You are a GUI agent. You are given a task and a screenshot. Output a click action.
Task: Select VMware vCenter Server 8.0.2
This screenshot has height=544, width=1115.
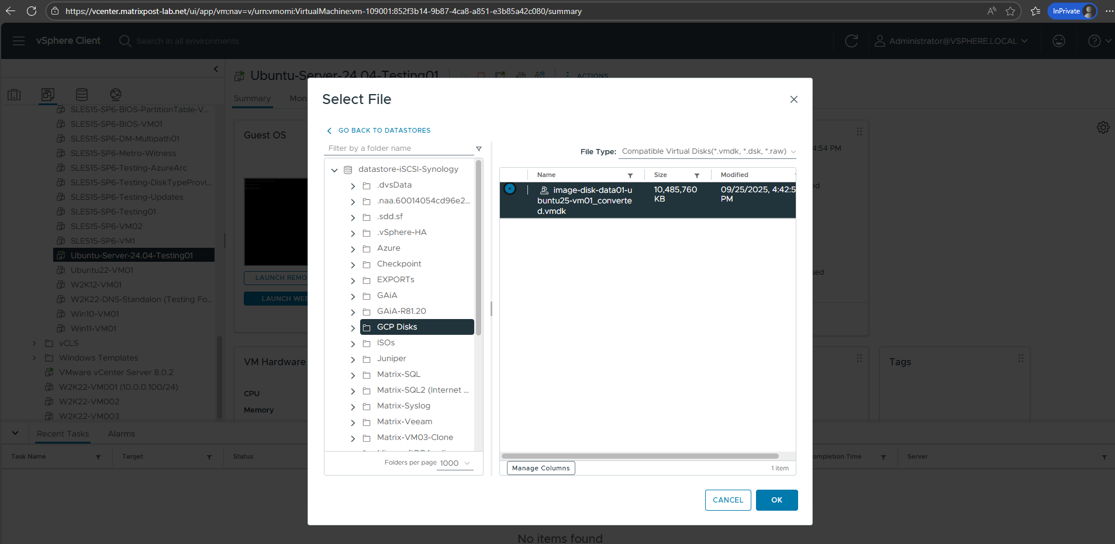point(116,372)
